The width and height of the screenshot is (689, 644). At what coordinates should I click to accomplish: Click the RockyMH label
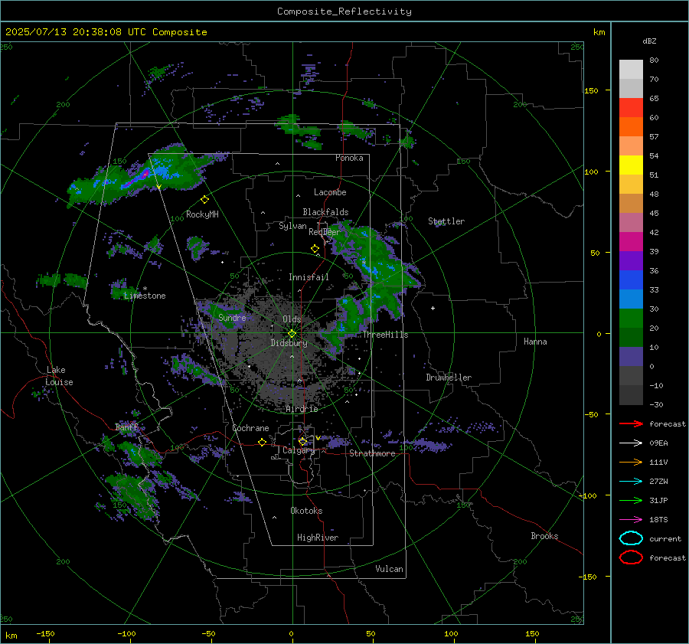(x=202, y=214)
